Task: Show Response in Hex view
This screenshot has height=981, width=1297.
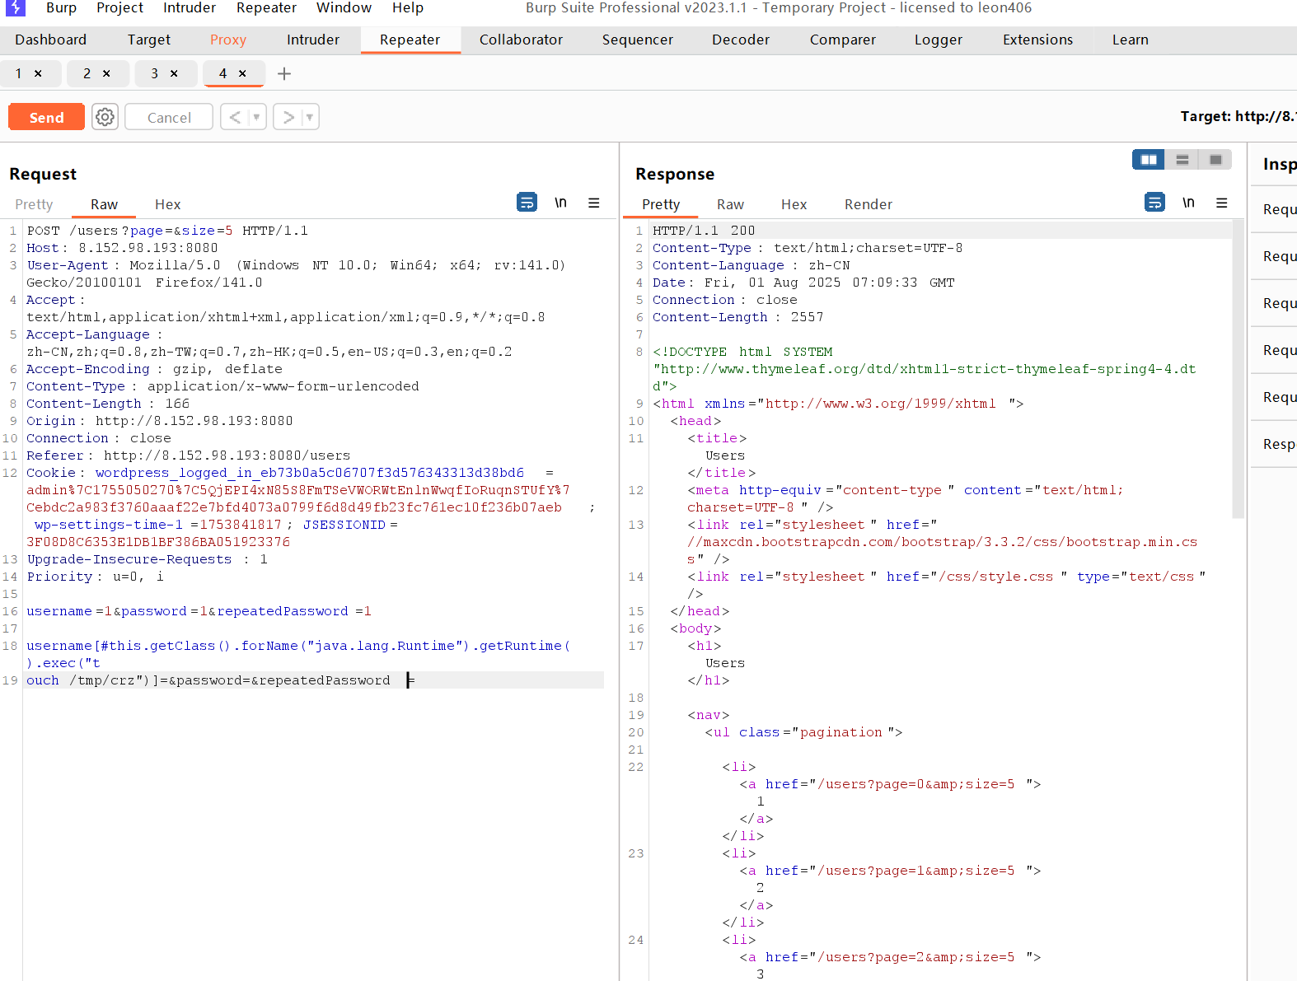Action: 794,204
